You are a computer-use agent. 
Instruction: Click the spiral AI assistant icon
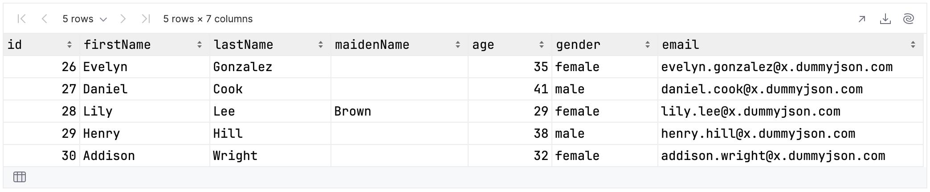click(x=909, y=19)
